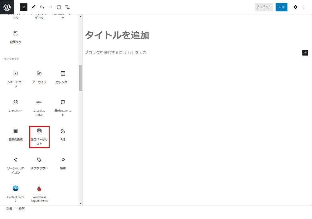
Task: Select the Shortcode block
Action: 16,79
